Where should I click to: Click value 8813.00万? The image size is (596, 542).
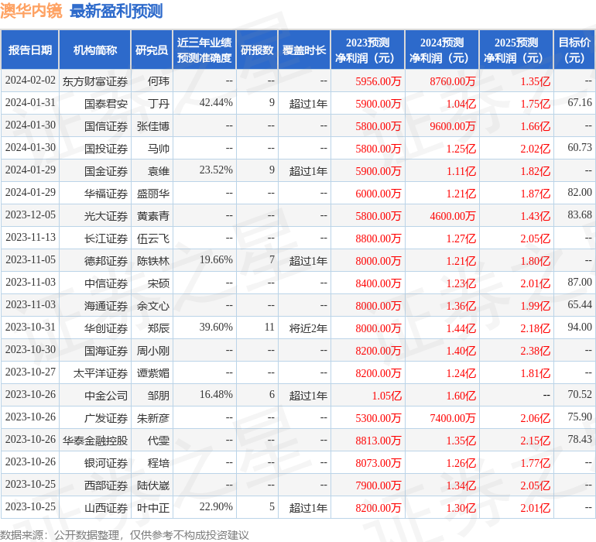(378, 441)
